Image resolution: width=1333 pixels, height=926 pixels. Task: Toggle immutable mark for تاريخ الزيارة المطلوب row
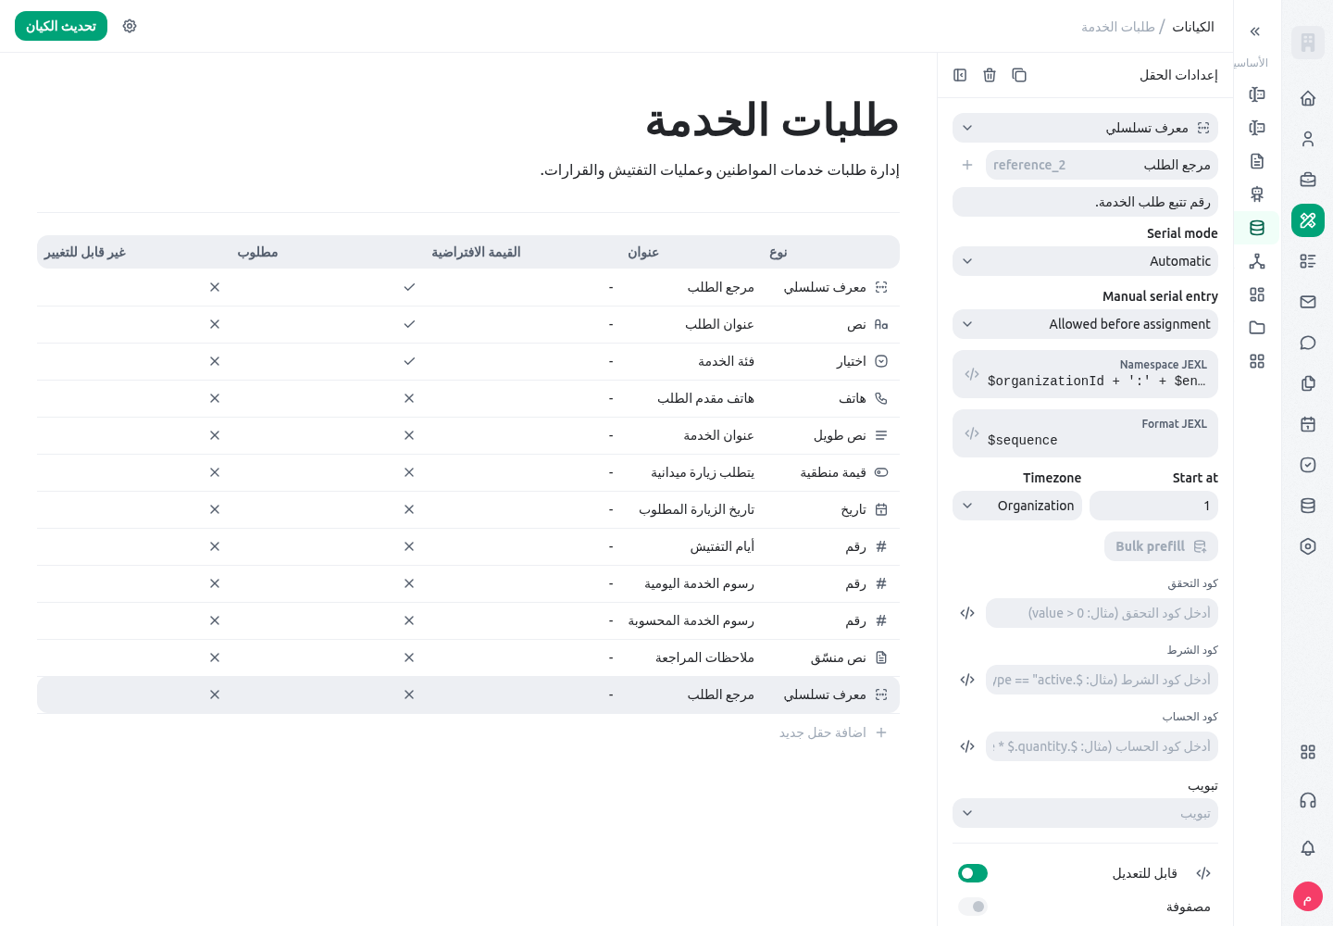click(215, 509)
